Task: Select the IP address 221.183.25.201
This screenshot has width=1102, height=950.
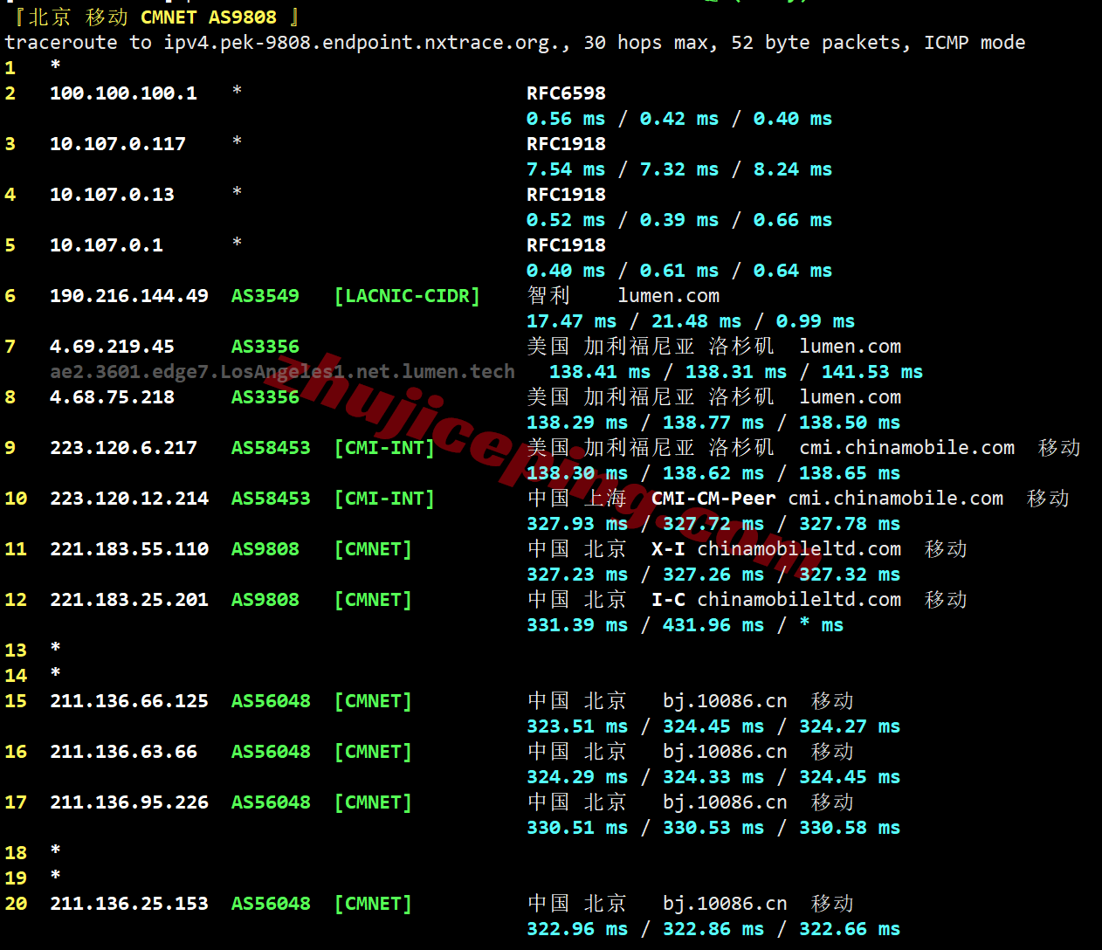Action: coord(129,600)
